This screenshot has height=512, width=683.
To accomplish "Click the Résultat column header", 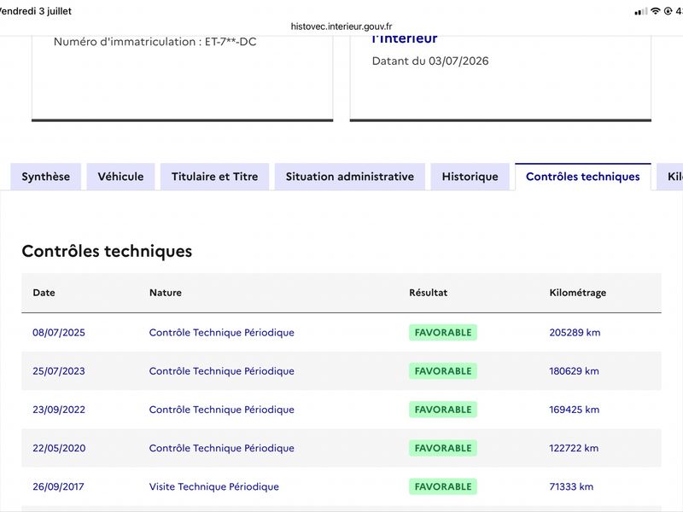I will [x=429, y=293].
